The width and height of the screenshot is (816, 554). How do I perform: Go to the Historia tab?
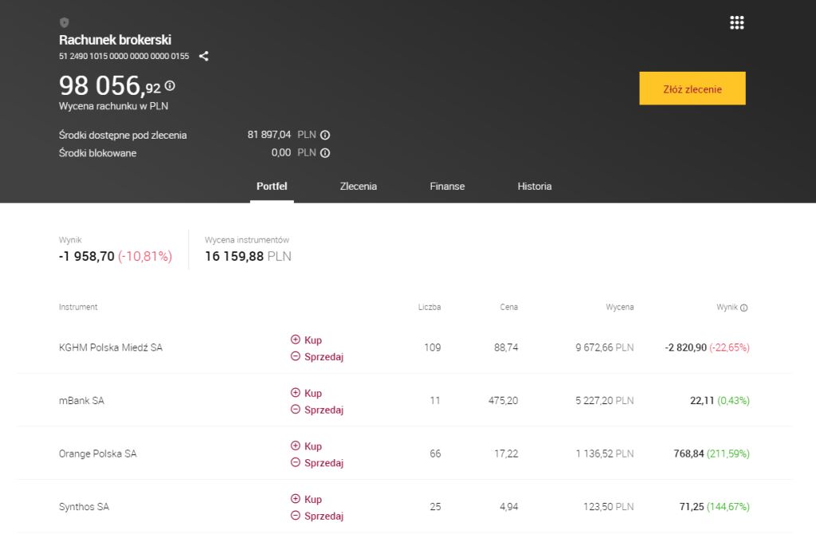535,187
